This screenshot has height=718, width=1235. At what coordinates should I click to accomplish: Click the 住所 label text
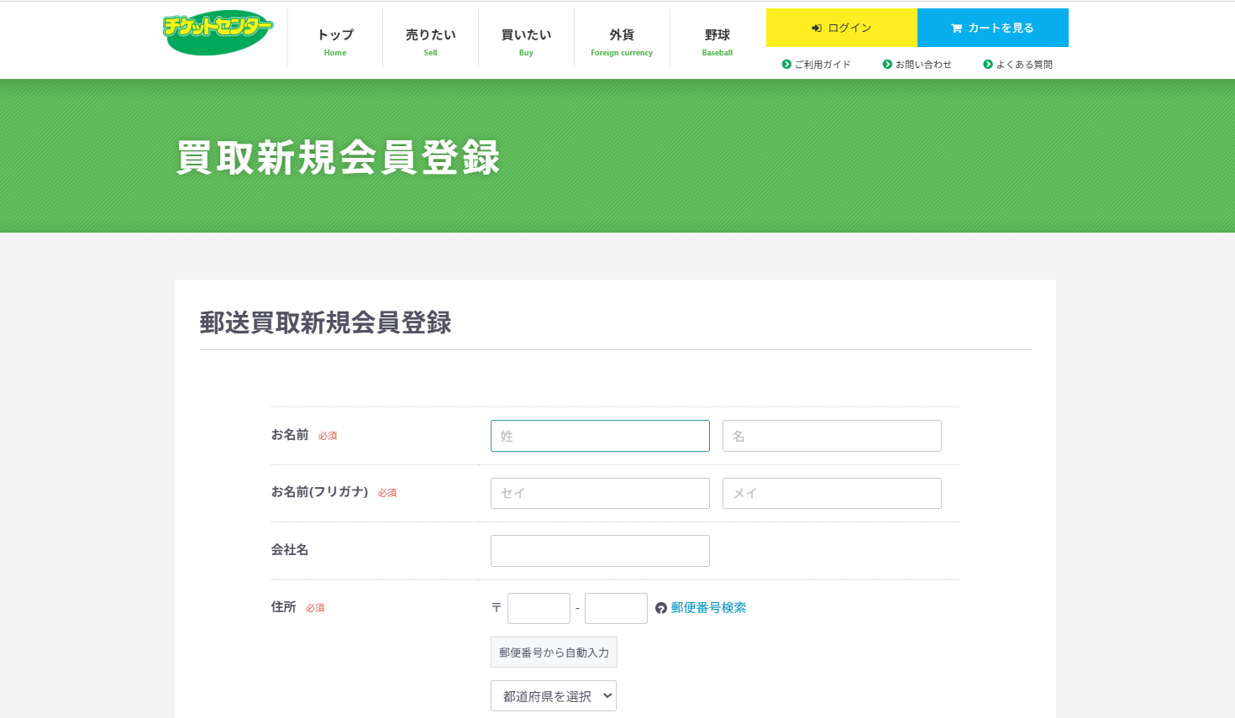click(x=283, y=607)
